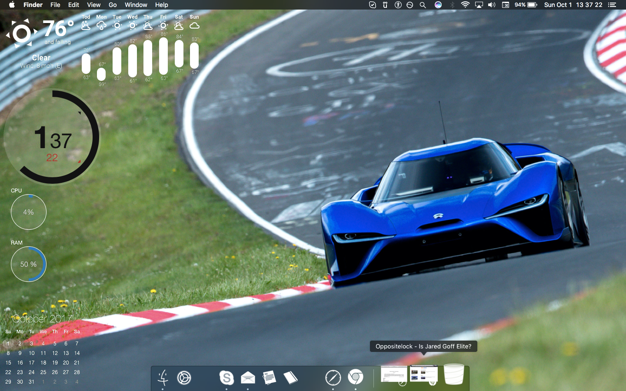Launch Chrome from the Dock
This screenshot has width=626, height=391.
[356, 377]
